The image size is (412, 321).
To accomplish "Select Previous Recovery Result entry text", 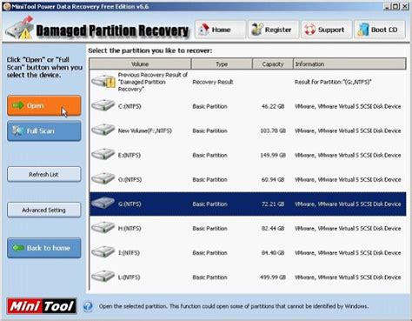I will tap(153, 82).
